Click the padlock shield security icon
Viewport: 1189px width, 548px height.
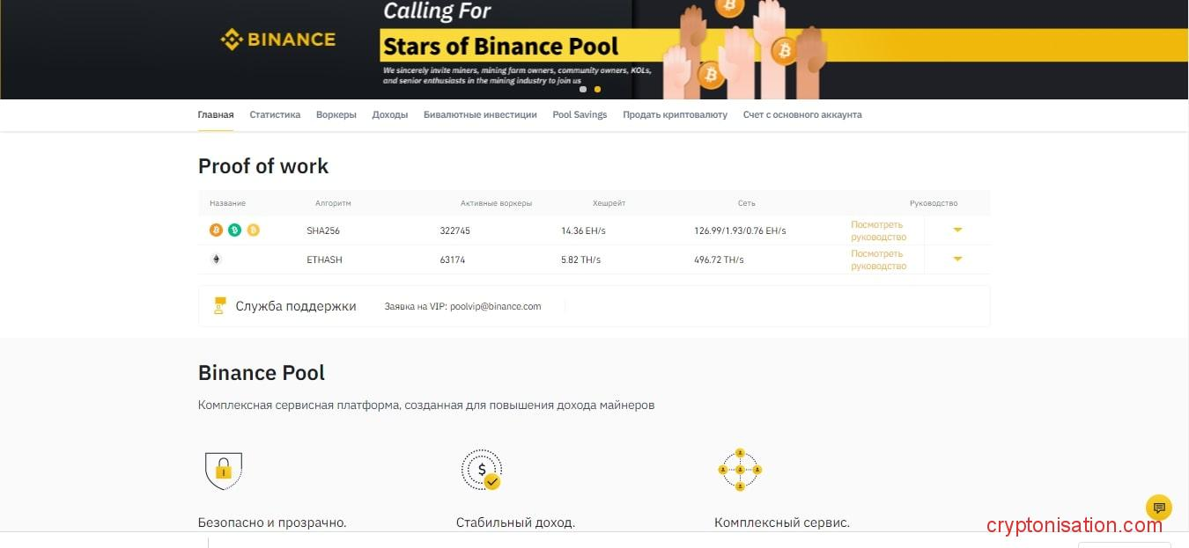click(x=223, y=471)
